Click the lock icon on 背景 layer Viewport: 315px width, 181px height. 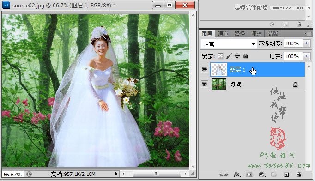tap(295, 84)
